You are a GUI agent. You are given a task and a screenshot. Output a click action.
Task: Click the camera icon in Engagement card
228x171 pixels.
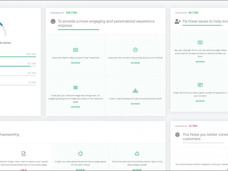pyautogui.click(x=75, y=50)
